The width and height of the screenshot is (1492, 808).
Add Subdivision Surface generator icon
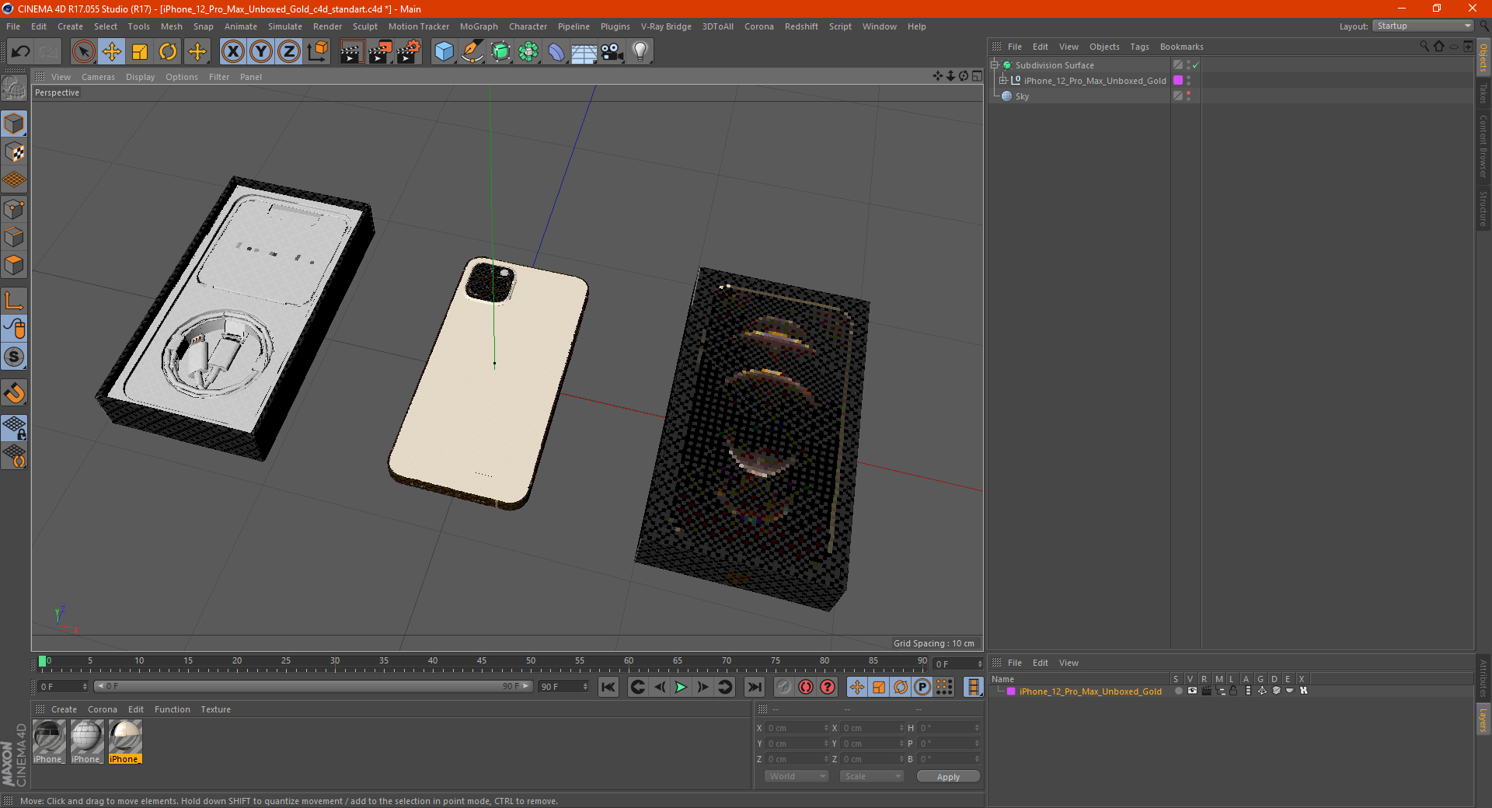point(500,52)
